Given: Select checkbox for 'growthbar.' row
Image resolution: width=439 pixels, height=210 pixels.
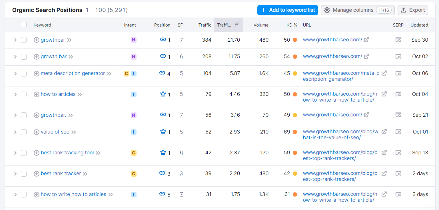Looking at the screenshot, I should click(x=24, y=115).
